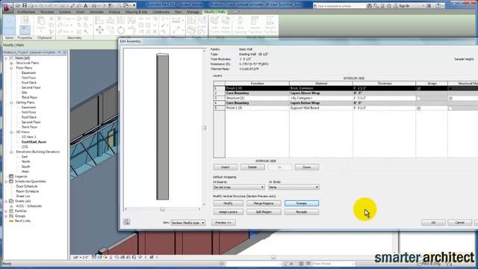This screenshot has height=269, width=478.
Task: Click the search keyword input field
Action: coord(341,6)
